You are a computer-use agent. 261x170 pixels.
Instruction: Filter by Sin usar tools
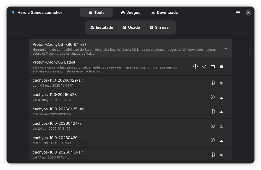(x=160, y=27)
